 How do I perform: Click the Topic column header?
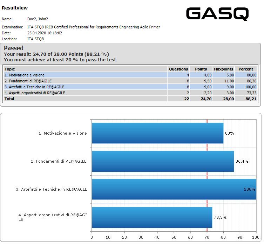coord(10,69)
